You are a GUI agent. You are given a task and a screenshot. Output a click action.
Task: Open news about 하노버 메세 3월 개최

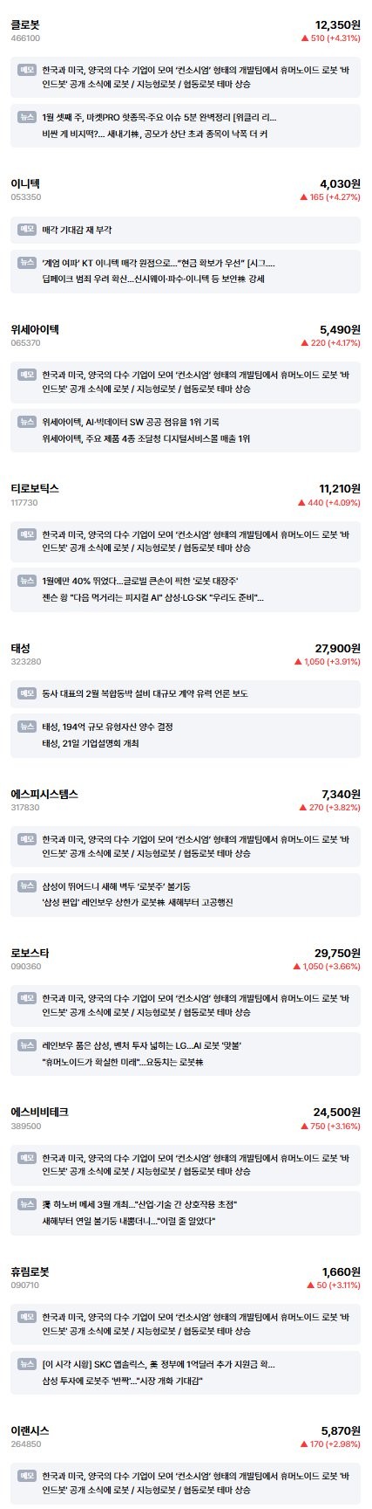[x=140, y=1204]
